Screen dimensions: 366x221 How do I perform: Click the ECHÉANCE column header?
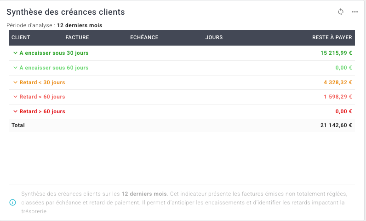[144, 38]
